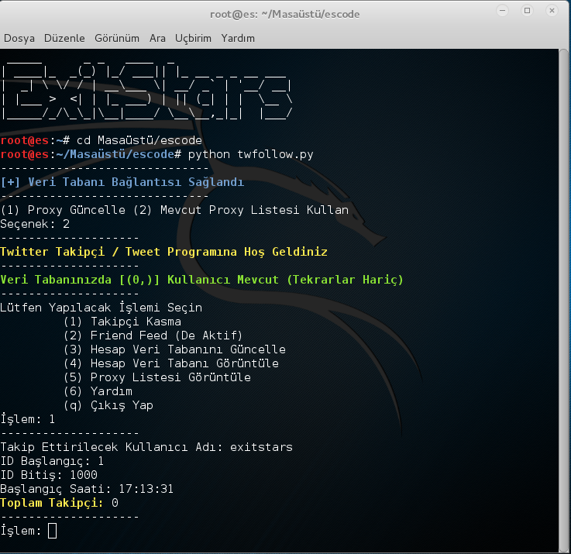
Task: Click the '(6) Yardım' entry
Action: (x=98, y=391)
